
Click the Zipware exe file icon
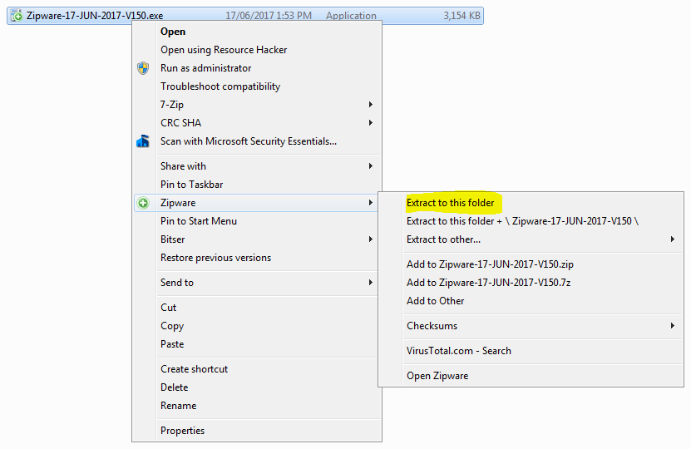click(17, 16)
